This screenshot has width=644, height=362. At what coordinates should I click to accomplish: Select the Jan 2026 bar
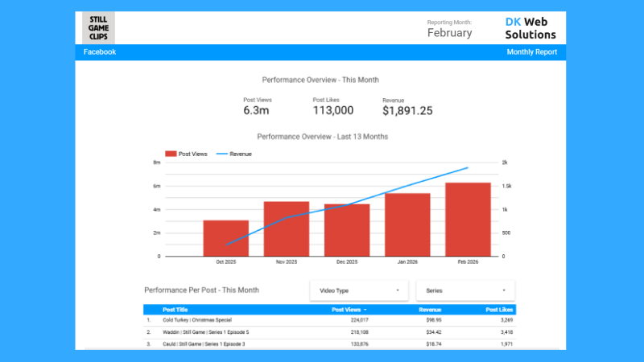[407, 225]
